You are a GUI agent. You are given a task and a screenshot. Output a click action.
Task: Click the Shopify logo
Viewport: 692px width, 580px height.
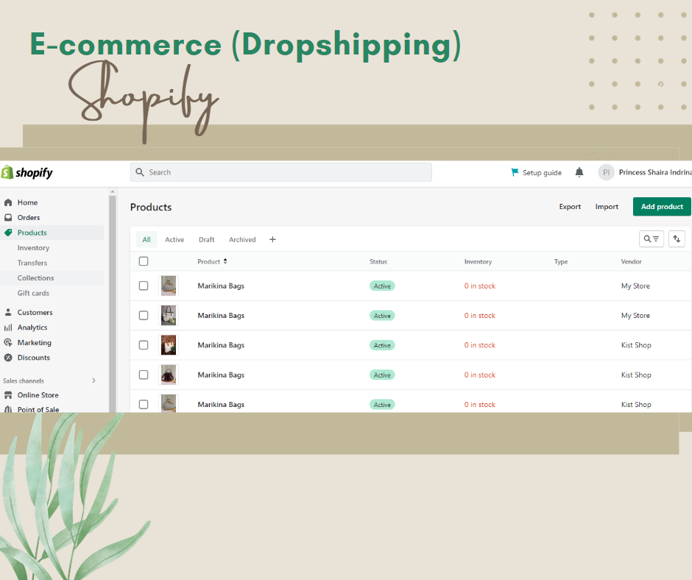pyautogui.click(x=27, y=172)
